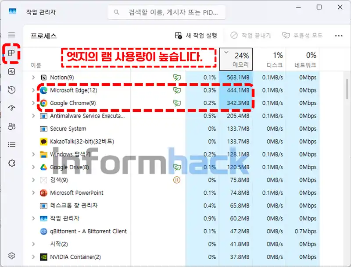Expand the Microsoft PowerPoint process
Screen dimensions: 351x267
coord(33,192)
